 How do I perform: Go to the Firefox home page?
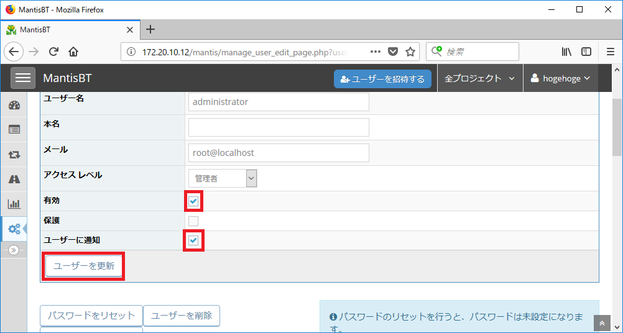coord(73,52)
